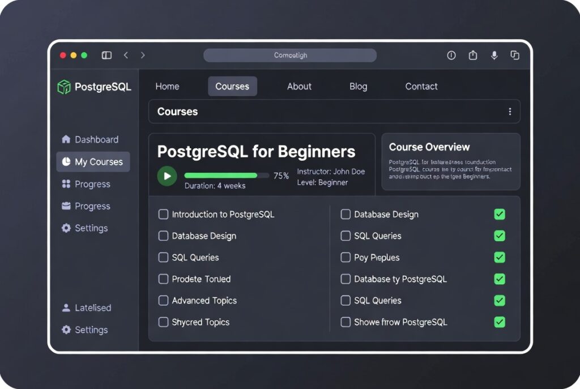Viewport: 580px width, 389px height.
Task: Play the PostgreSQL for Beginners course video
Action: [167, 176]
